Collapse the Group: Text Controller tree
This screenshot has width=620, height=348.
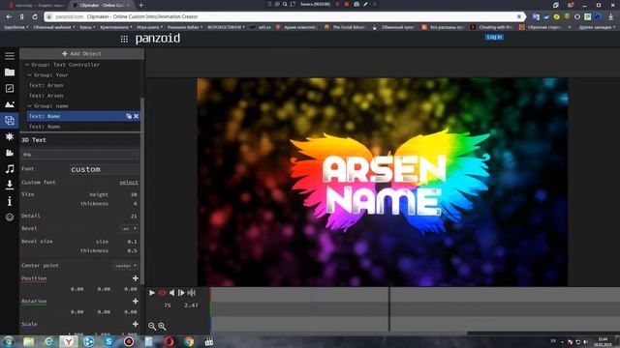27,65
